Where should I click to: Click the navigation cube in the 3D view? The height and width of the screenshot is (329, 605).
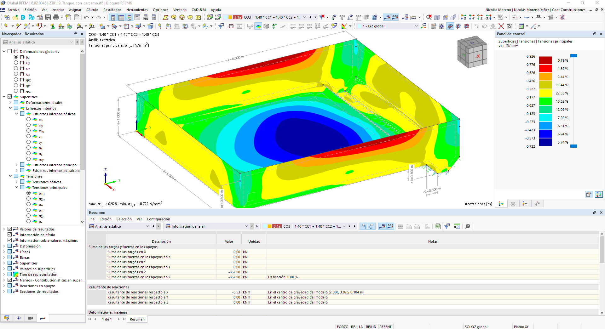[472, 52]
